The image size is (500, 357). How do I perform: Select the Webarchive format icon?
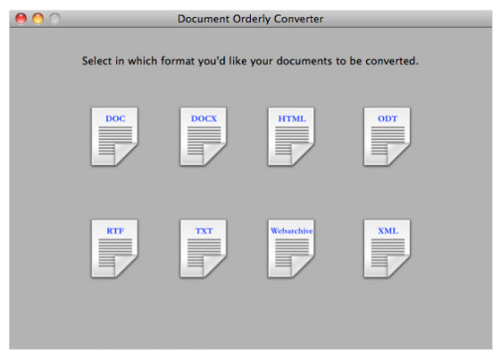tap(291, 249)
